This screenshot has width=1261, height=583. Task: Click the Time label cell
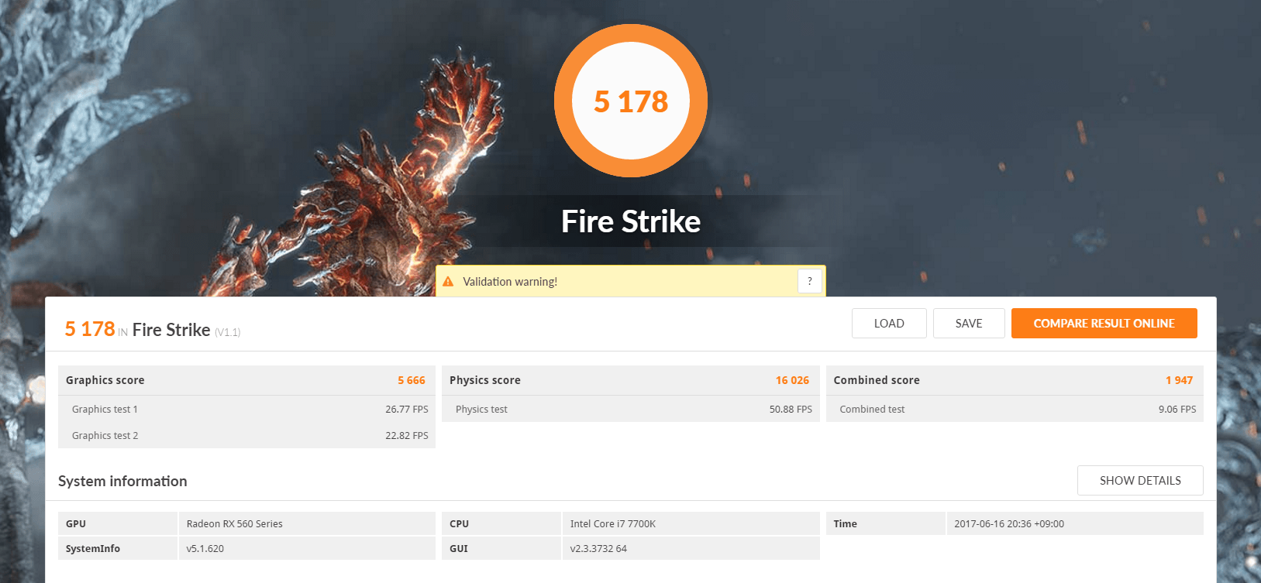click(886, 523)
